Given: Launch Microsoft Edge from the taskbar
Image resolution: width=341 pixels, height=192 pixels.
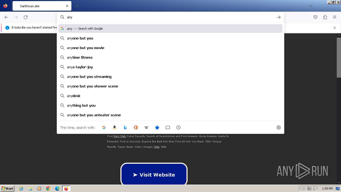Looking at the screenshot, I should [x=57, y=189].
